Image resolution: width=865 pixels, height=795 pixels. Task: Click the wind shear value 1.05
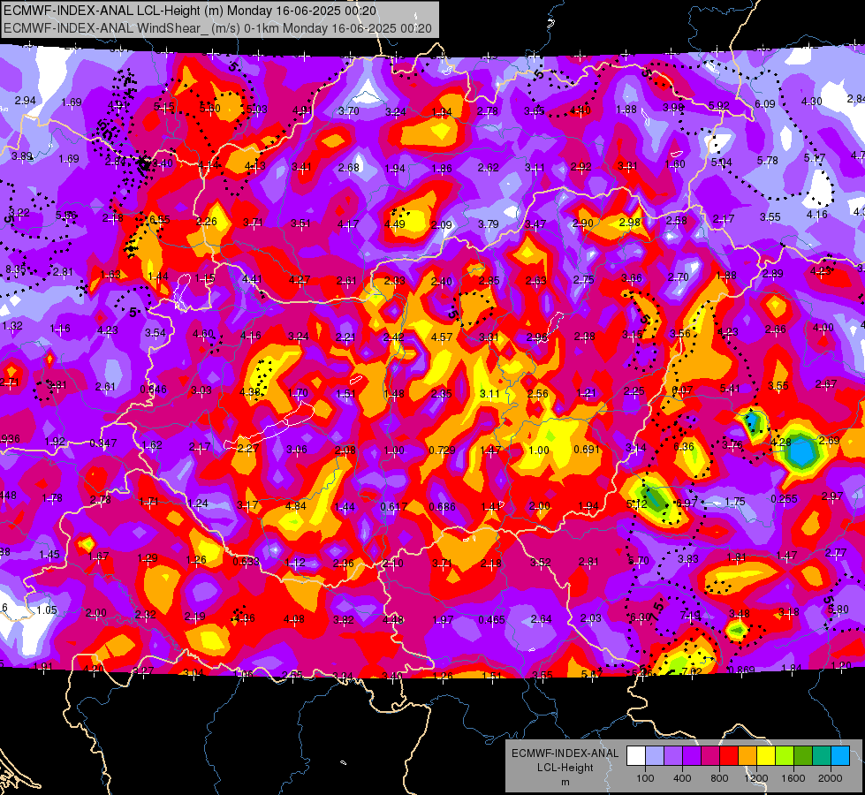click(47, 609)
